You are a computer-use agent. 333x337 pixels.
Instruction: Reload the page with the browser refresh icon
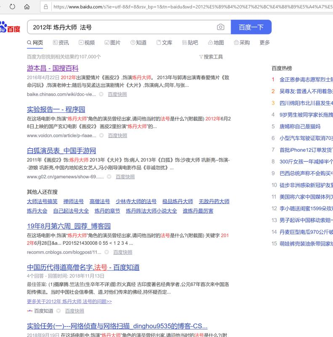[12, 7]
